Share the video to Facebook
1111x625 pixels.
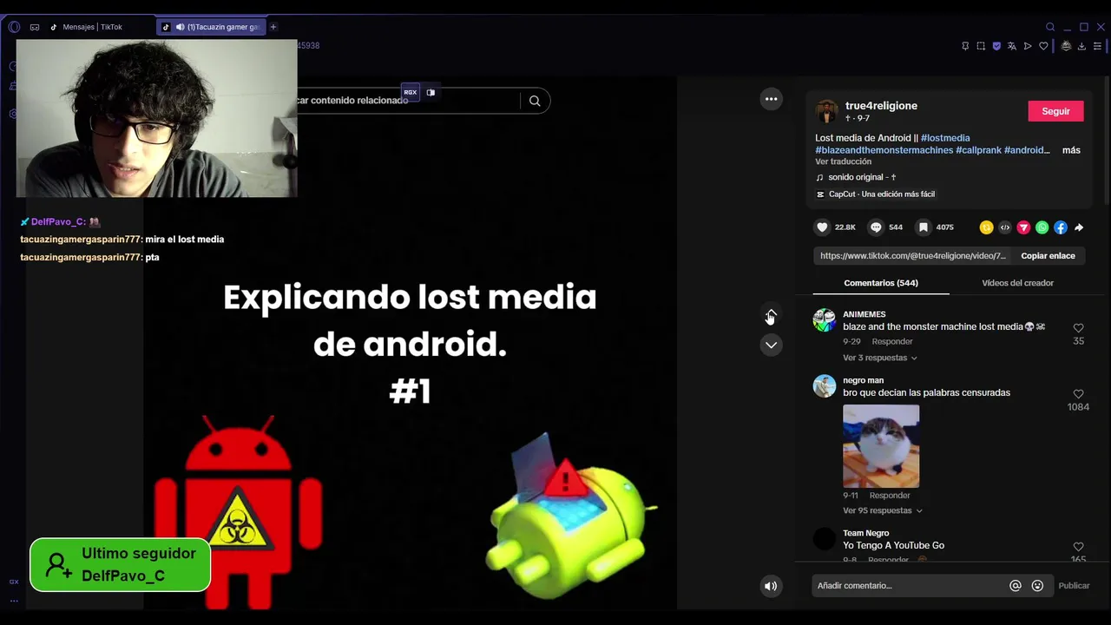[1061, 227]
